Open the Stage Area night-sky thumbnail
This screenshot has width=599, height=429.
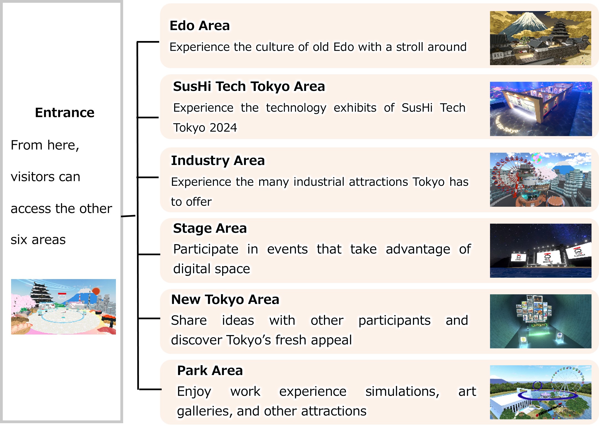pyautogui.click(x=540, y=251)
